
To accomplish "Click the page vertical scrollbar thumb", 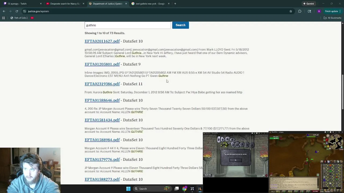I will click(343, 92).
